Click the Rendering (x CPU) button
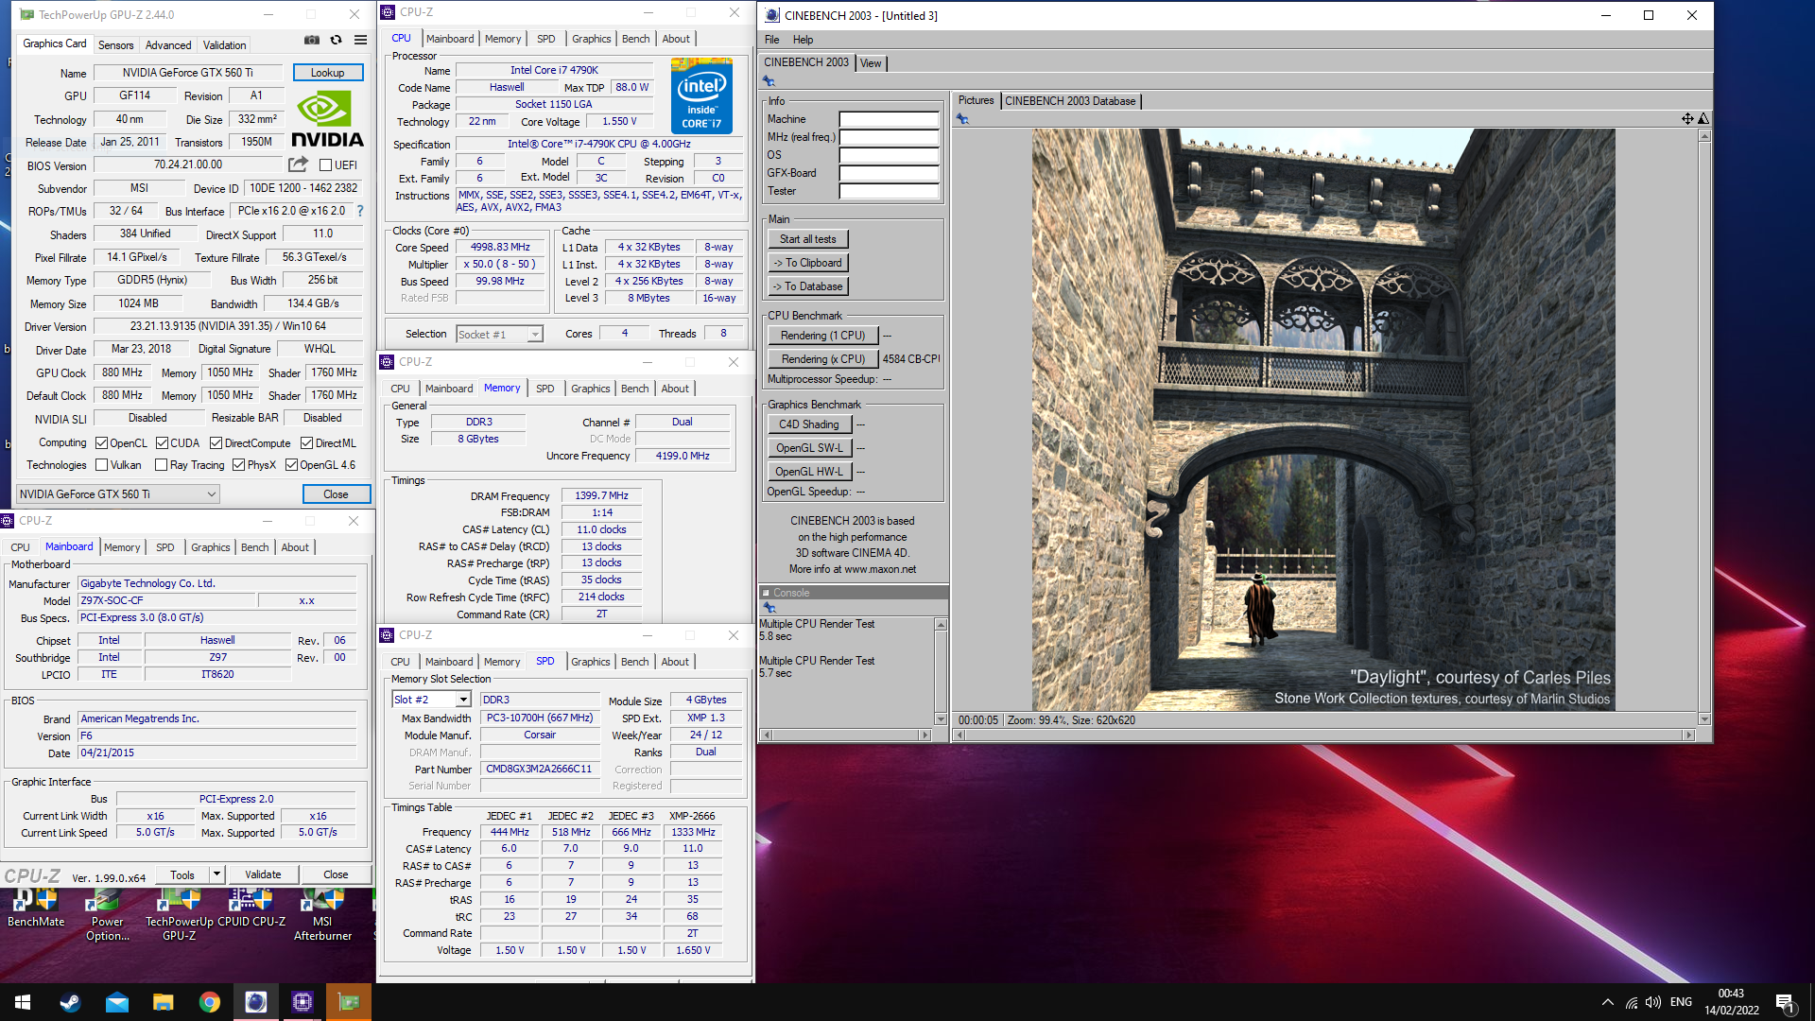 822,359
